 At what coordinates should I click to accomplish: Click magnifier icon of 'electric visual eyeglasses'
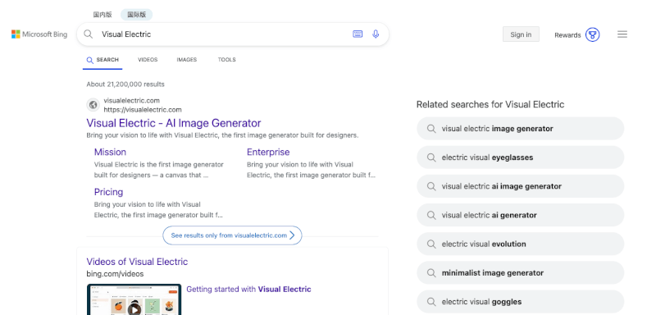[x=431, y=157]
